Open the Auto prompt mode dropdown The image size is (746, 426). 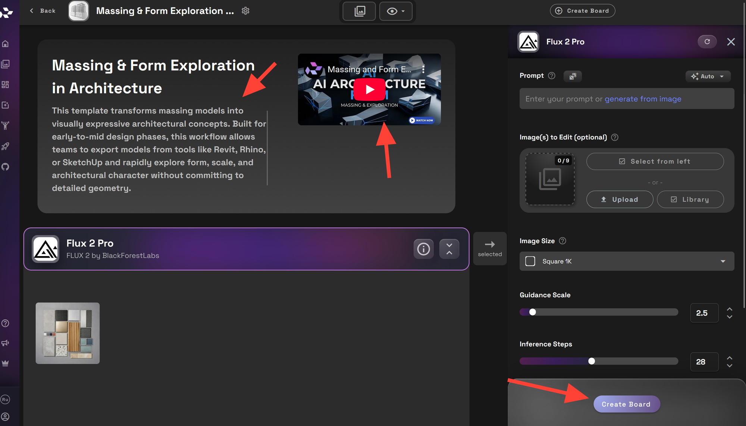pos(708,76)
